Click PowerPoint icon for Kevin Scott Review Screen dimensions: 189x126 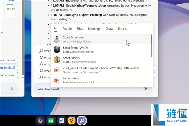(x=57, y=70)
